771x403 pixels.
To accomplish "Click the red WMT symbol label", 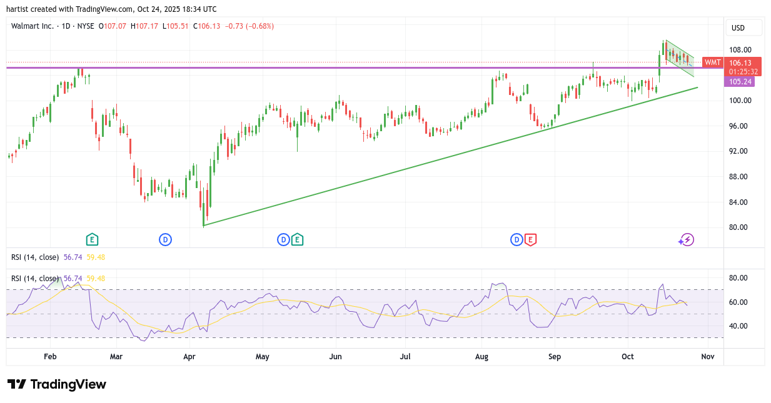I will pyautogui.click(x=713, y=62).
